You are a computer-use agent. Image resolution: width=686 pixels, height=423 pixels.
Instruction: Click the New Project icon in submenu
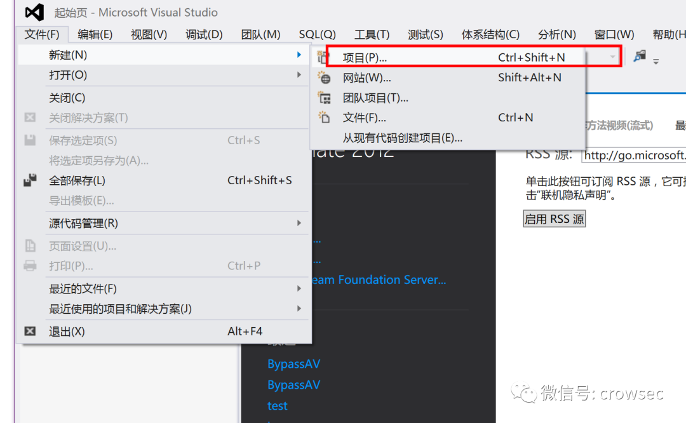[324, 58]
